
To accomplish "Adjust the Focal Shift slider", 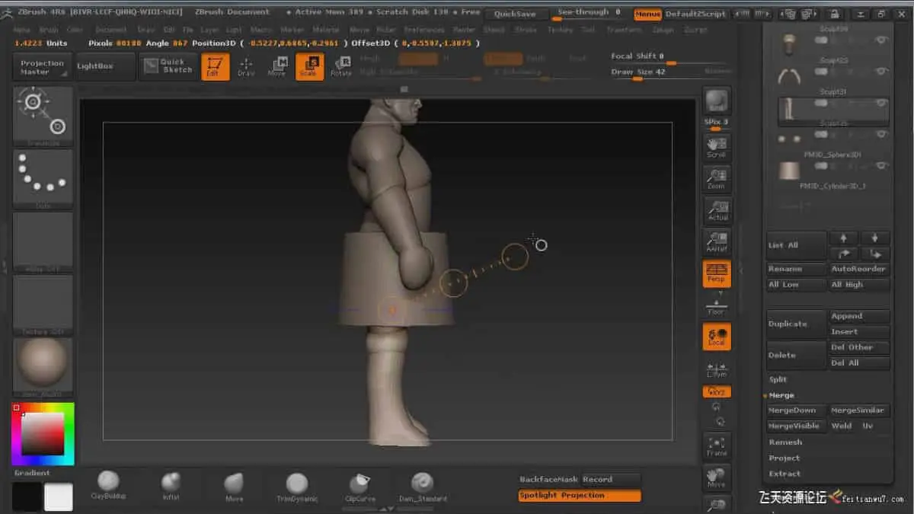I will pyautogui.click(x=670, y=59).
